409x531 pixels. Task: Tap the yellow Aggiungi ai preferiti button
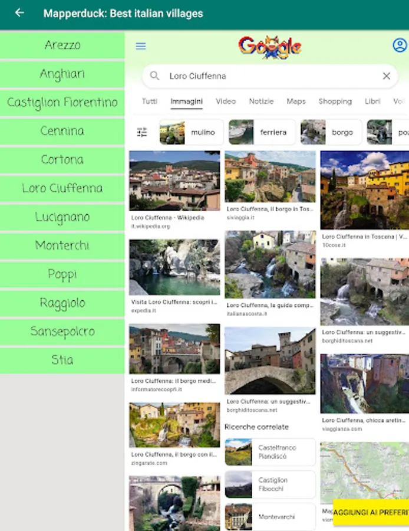click(x=371, y=512)
